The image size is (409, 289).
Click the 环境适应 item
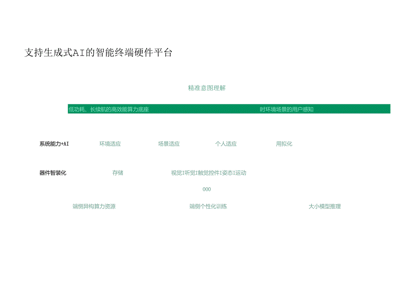[111, 143]
